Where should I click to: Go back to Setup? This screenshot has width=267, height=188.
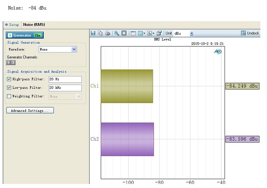[x=12, y=25]
